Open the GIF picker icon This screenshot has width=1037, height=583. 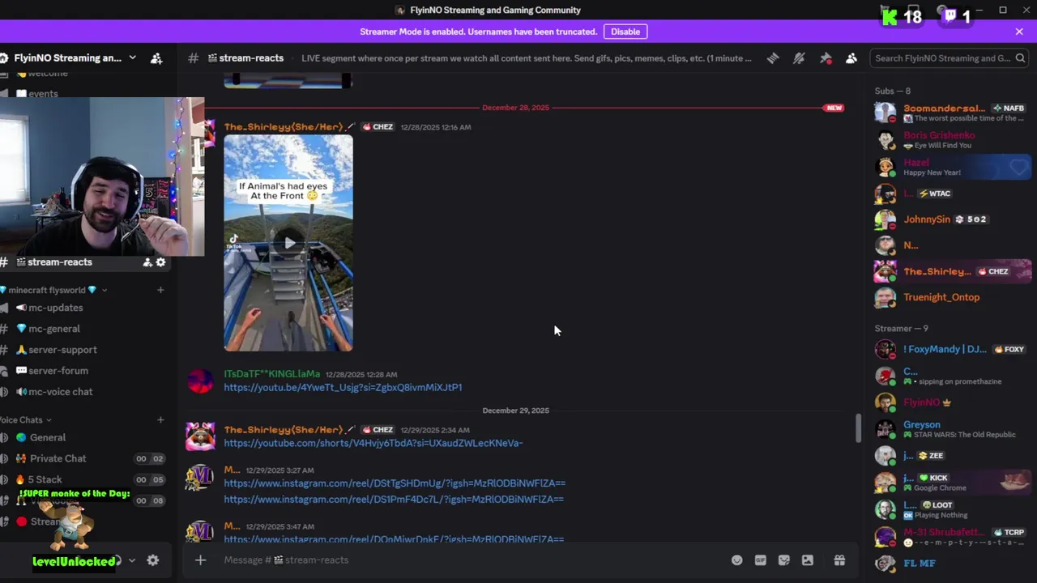click(761, 560)
